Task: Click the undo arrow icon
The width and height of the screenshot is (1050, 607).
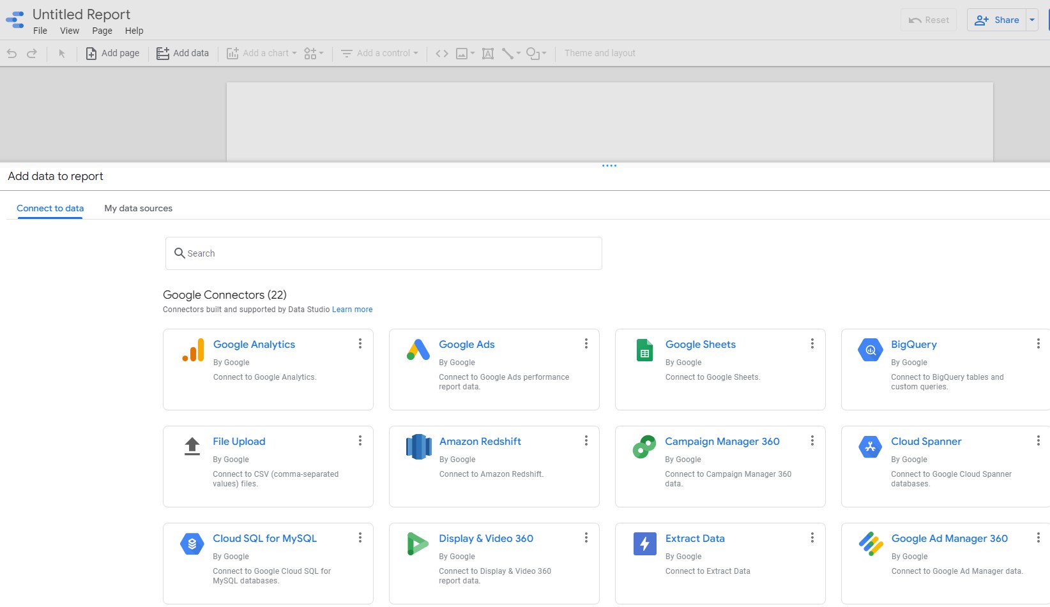Action: pos(11,54)
